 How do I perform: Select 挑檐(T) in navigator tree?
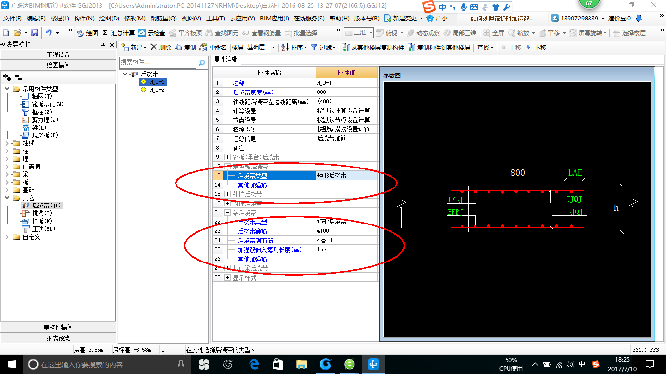pos(37,213)
